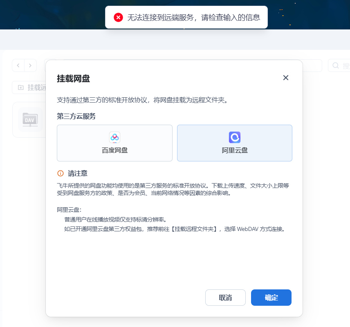Click the 阿里云盘: note label
This screenshot has height=327, width=350.
[69, 210]
